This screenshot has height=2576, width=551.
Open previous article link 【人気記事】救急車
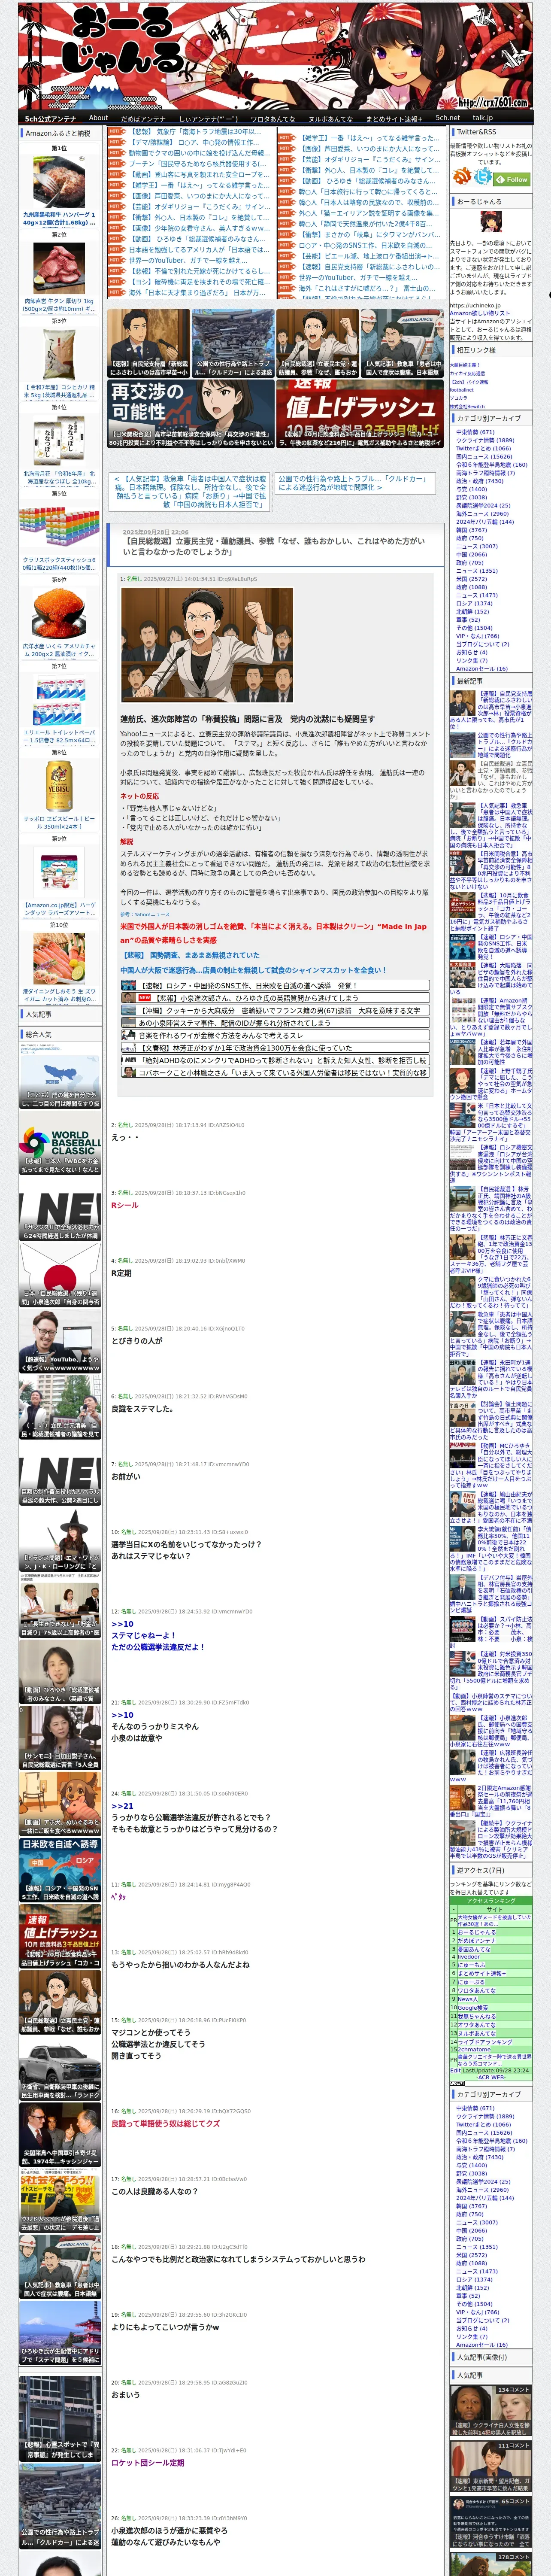(x=190, y=492)
